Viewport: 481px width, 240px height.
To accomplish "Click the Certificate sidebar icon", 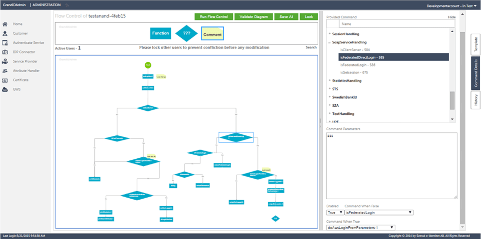I will point(5,80).
